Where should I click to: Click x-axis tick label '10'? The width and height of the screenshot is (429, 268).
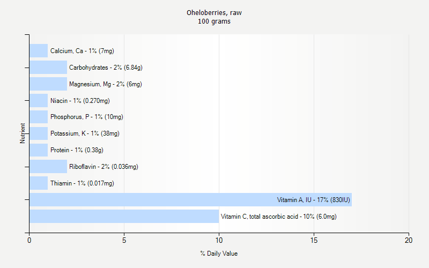[x=219, y=240]
